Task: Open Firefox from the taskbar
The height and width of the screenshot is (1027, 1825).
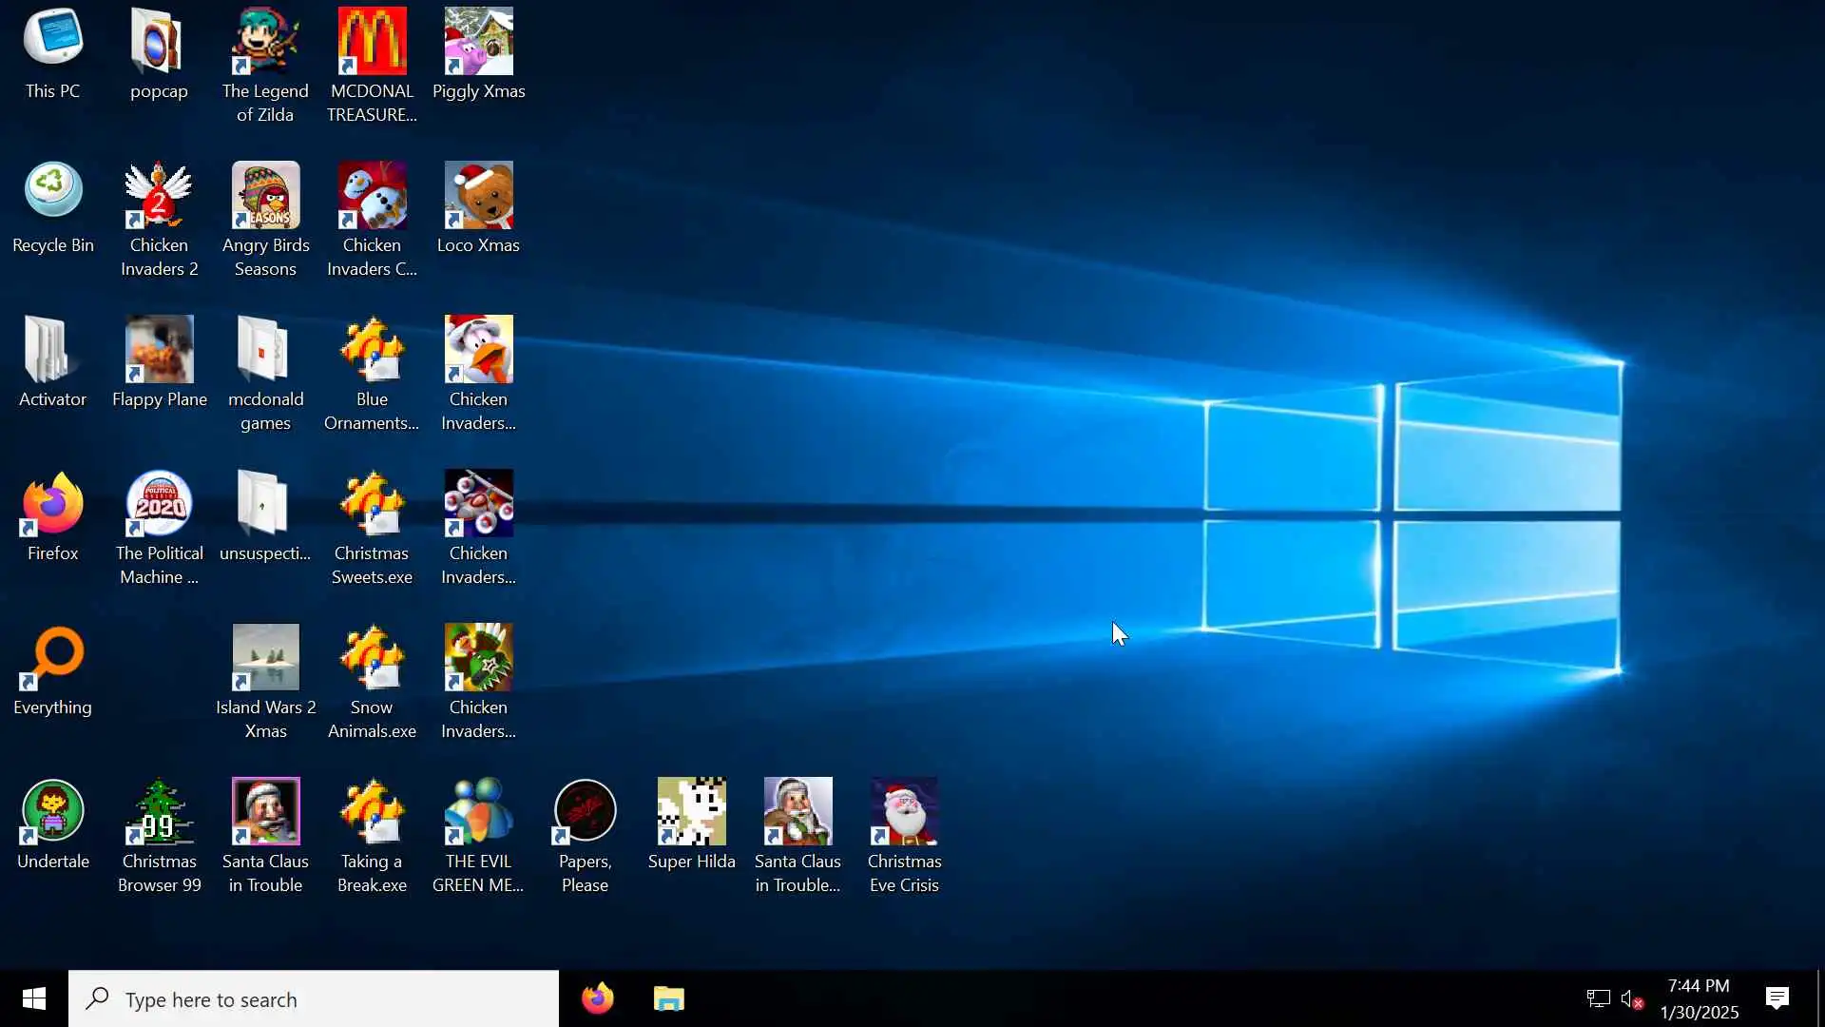Action: 598,998
